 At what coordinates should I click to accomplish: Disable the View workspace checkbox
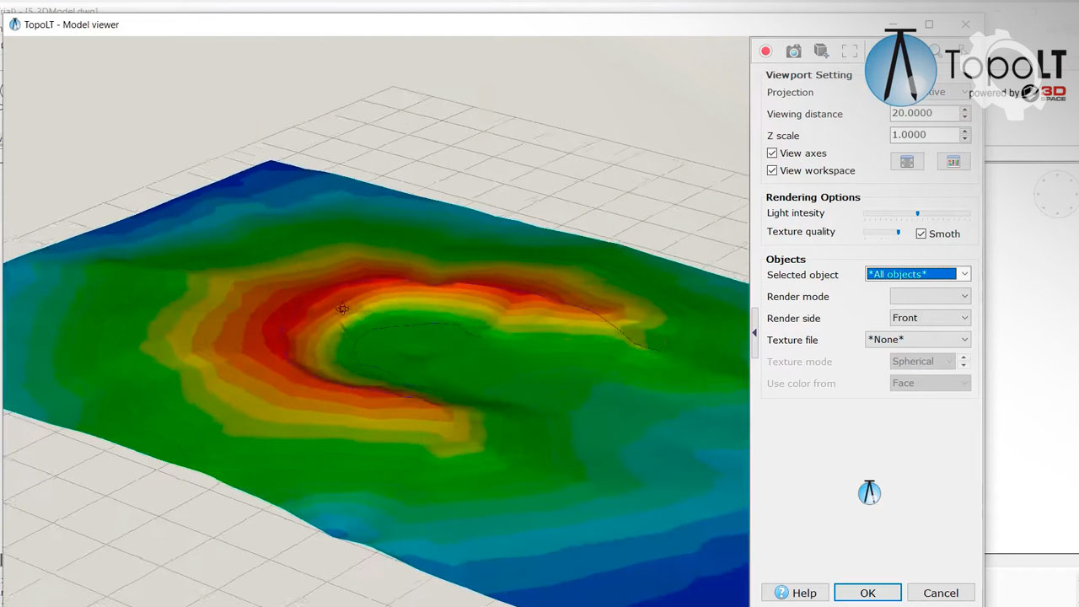coord(772,170)
